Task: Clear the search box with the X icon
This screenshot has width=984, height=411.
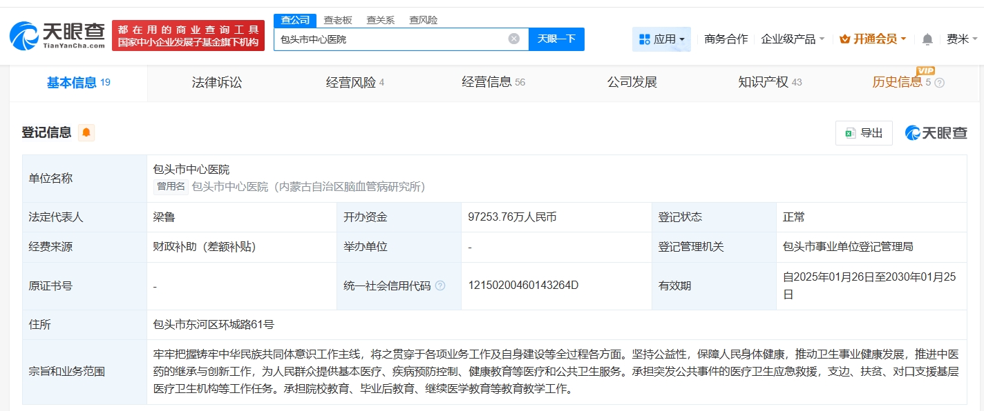Action: click(x=513, y=39)
